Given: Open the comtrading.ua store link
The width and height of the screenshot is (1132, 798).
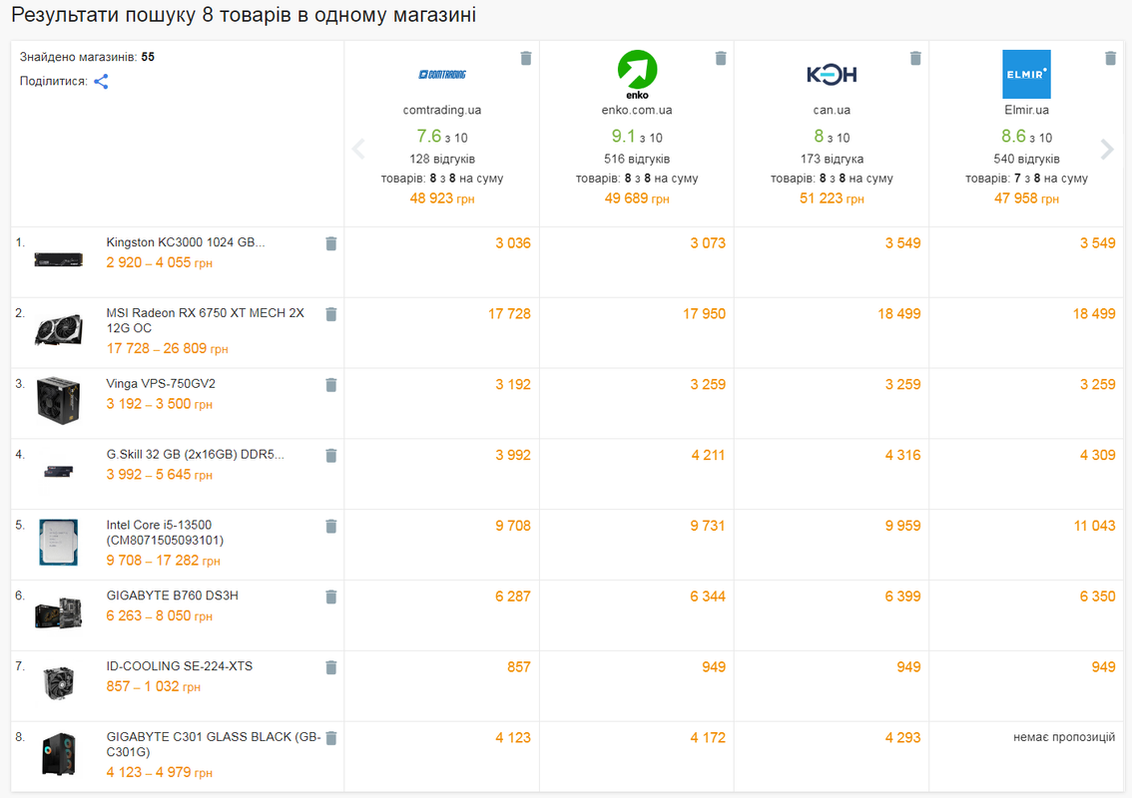Looking at the screenshot, I should coord(442,110).
